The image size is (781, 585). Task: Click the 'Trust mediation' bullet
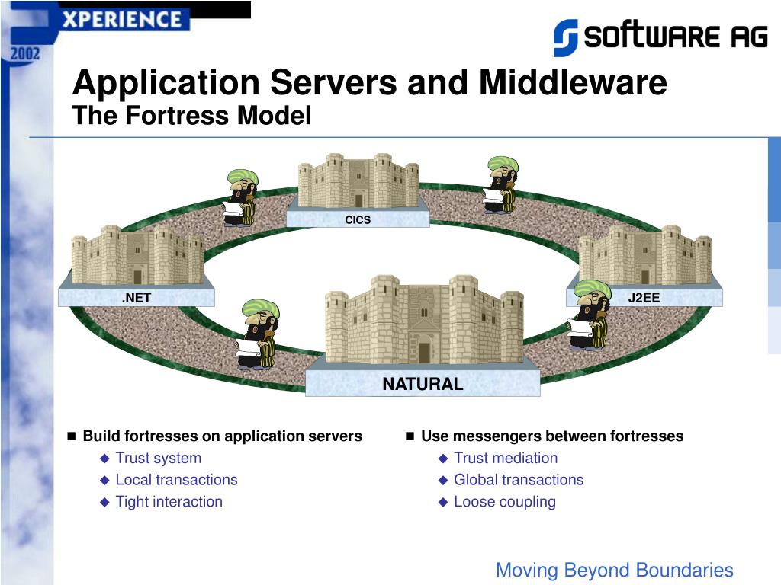(506, 458)
